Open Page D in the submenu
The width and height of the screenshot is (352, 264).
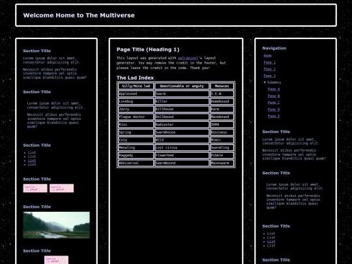274,110
